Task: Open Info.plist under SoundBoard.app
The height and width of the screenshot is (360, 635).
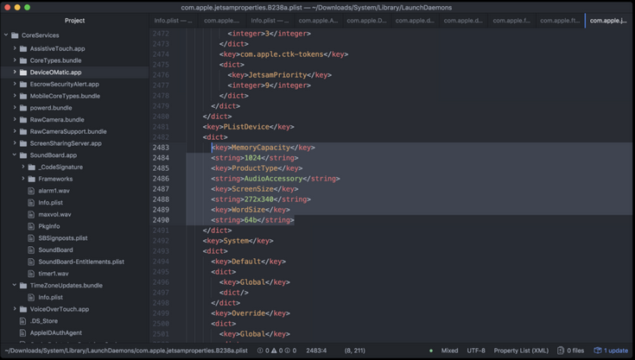Action: [50, 203]
